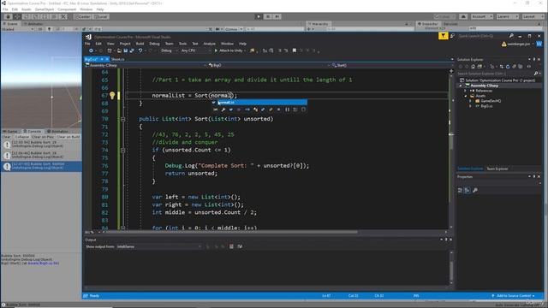The height and width of the screenshot is (308, 548).
Task: Open Visual Studio Tools menu
Action: pyautogui.click(x=182, y=44)
